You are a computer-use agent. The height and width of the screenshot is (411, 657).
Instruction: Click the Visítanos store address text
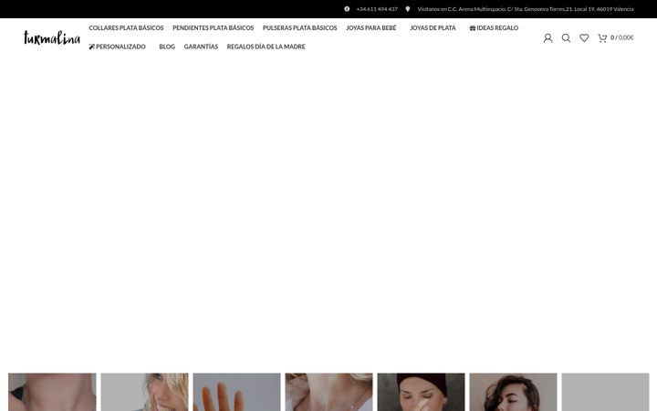(526, 9)
